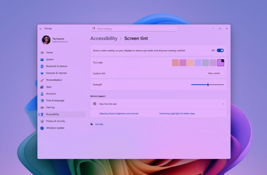Open Windows Update label
The image size is (267, 175).
(x=55, y=128)
